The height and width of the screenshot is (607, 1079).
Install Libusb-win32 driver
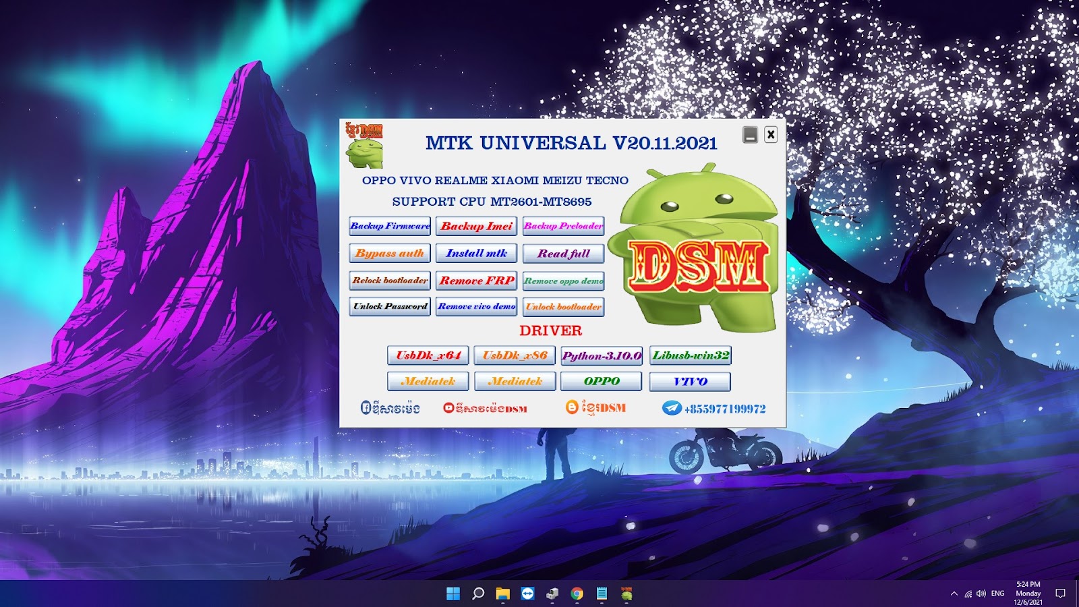(690, 355)
